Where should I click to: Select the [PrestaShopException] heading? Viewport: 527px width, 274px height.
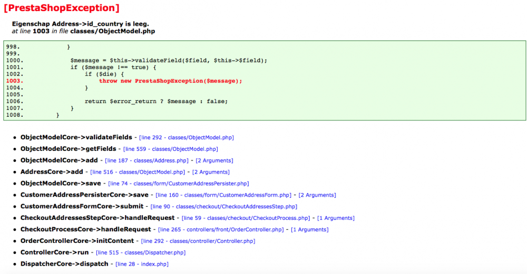[x=62, y=8]
